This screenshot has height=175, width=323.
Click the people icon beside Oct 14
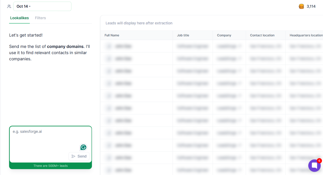point(9,6)
